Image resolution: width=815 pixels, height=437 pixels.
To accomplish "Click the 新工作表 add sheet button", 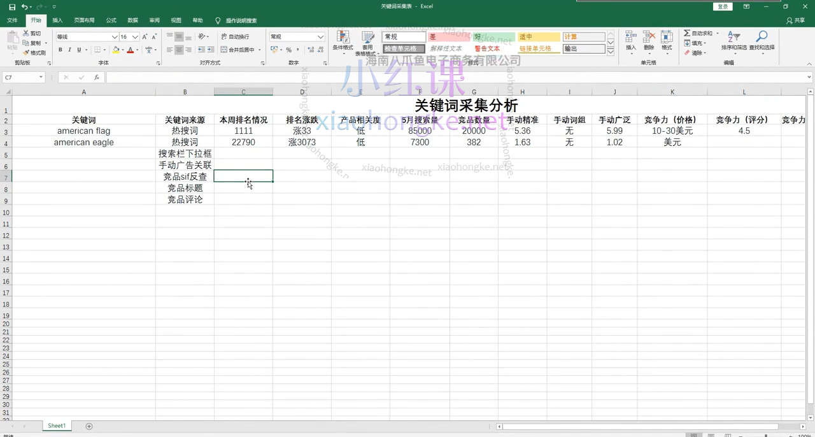I will (x=89, y=426).
